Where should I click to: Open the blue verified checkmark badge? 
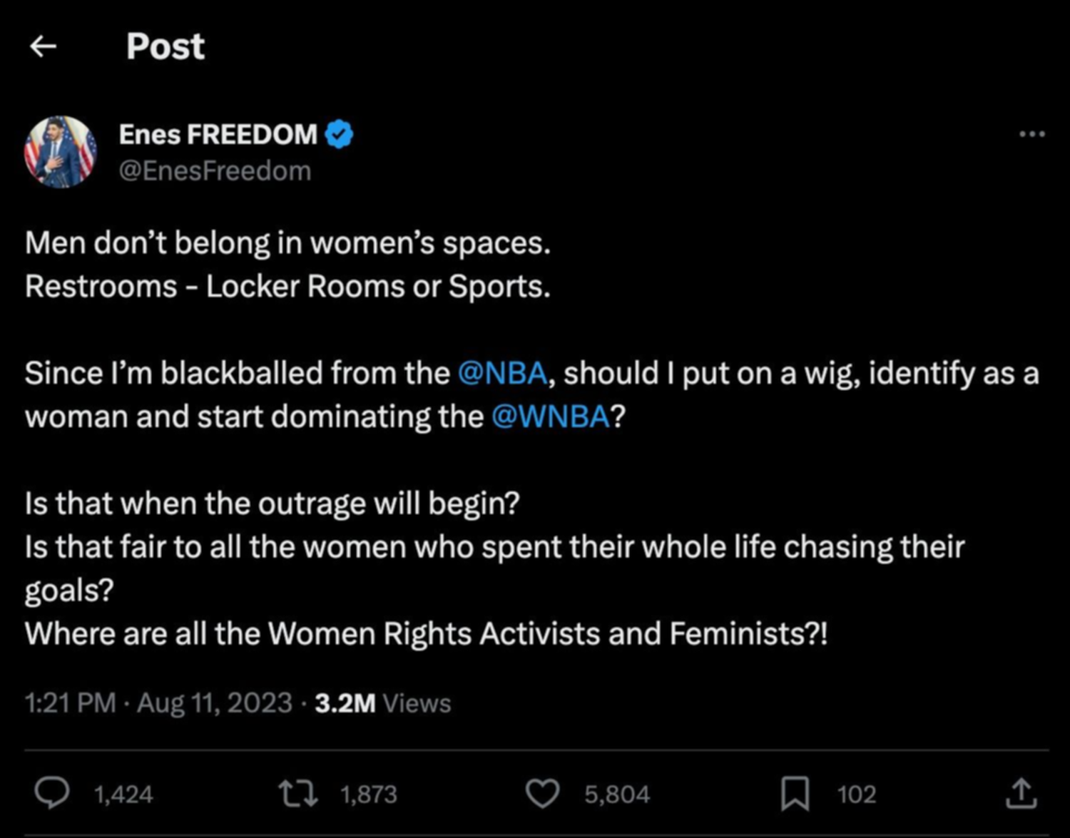click(339, 134)
